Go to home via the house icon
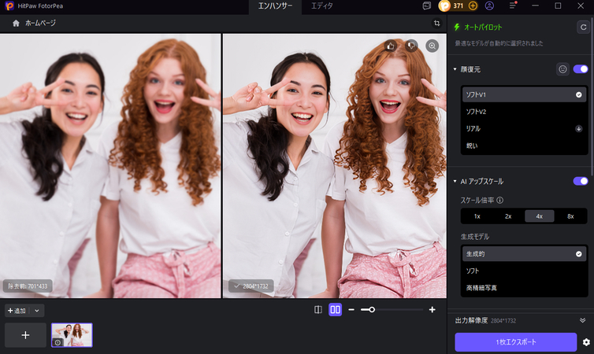This screenshot has width=594, height=354. point(16,23)
